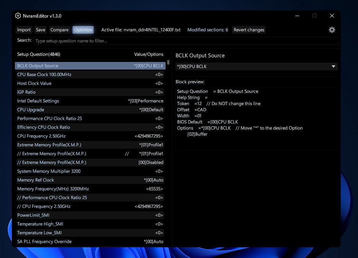The image size is (358, 258).
Task: Close the NvramEditor window
Action: coord(332,16)
